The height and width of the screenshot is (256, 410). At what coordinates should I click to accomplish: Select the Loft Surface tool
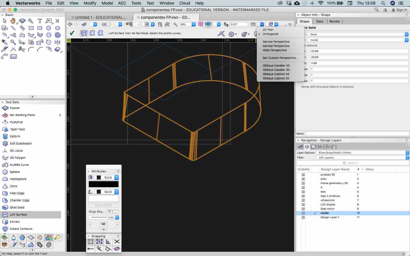18,214
